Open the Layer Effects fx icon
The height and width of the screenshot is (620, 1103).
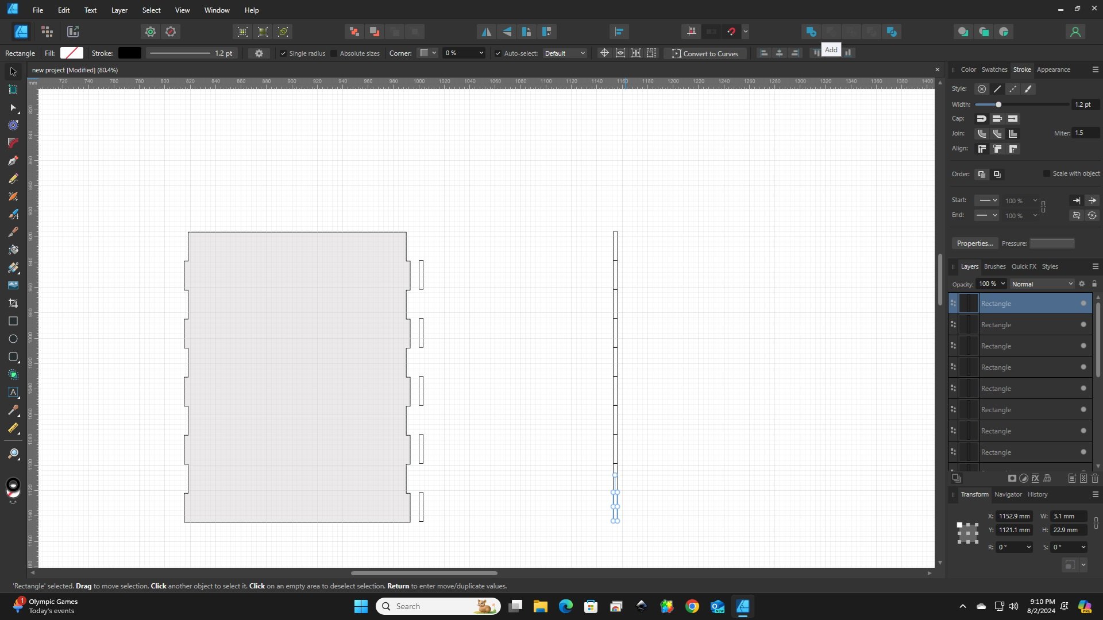coord(1035,478)
